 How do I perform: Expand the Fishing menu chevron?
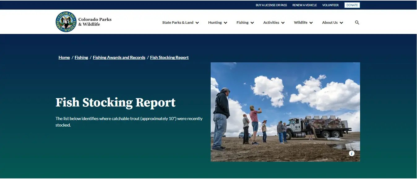[x=252, y=23]
